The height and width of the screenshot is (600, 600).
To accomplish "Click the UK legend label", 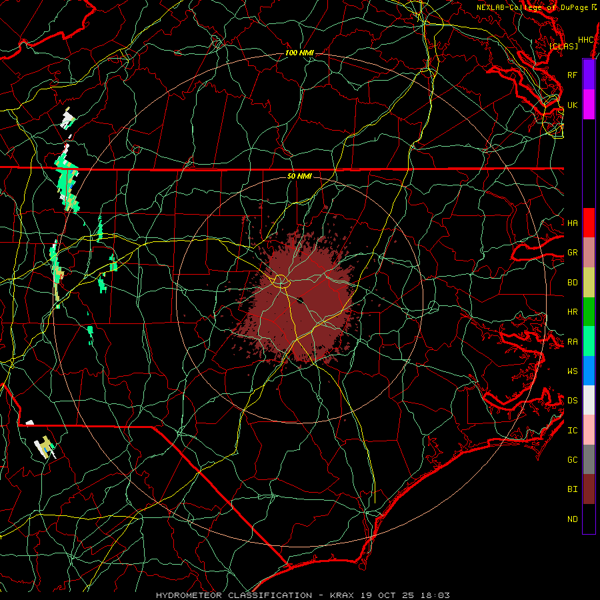I will point(572,105).
